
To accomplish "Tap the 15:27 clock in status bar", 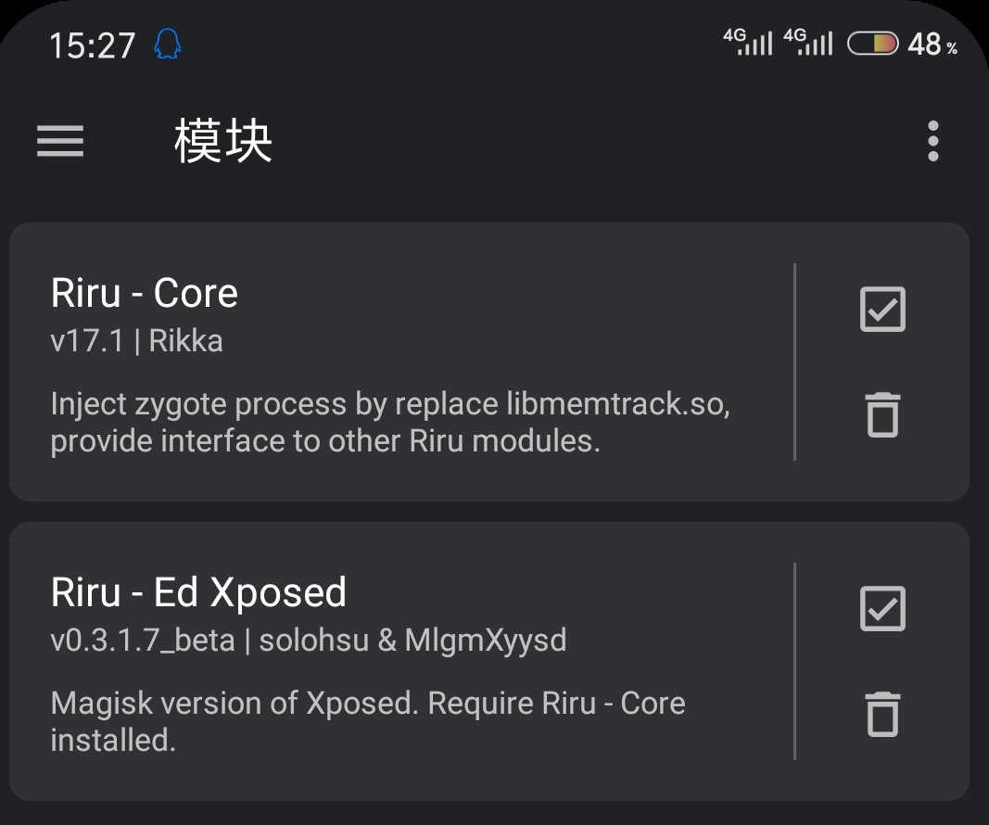I will point(92,45).
